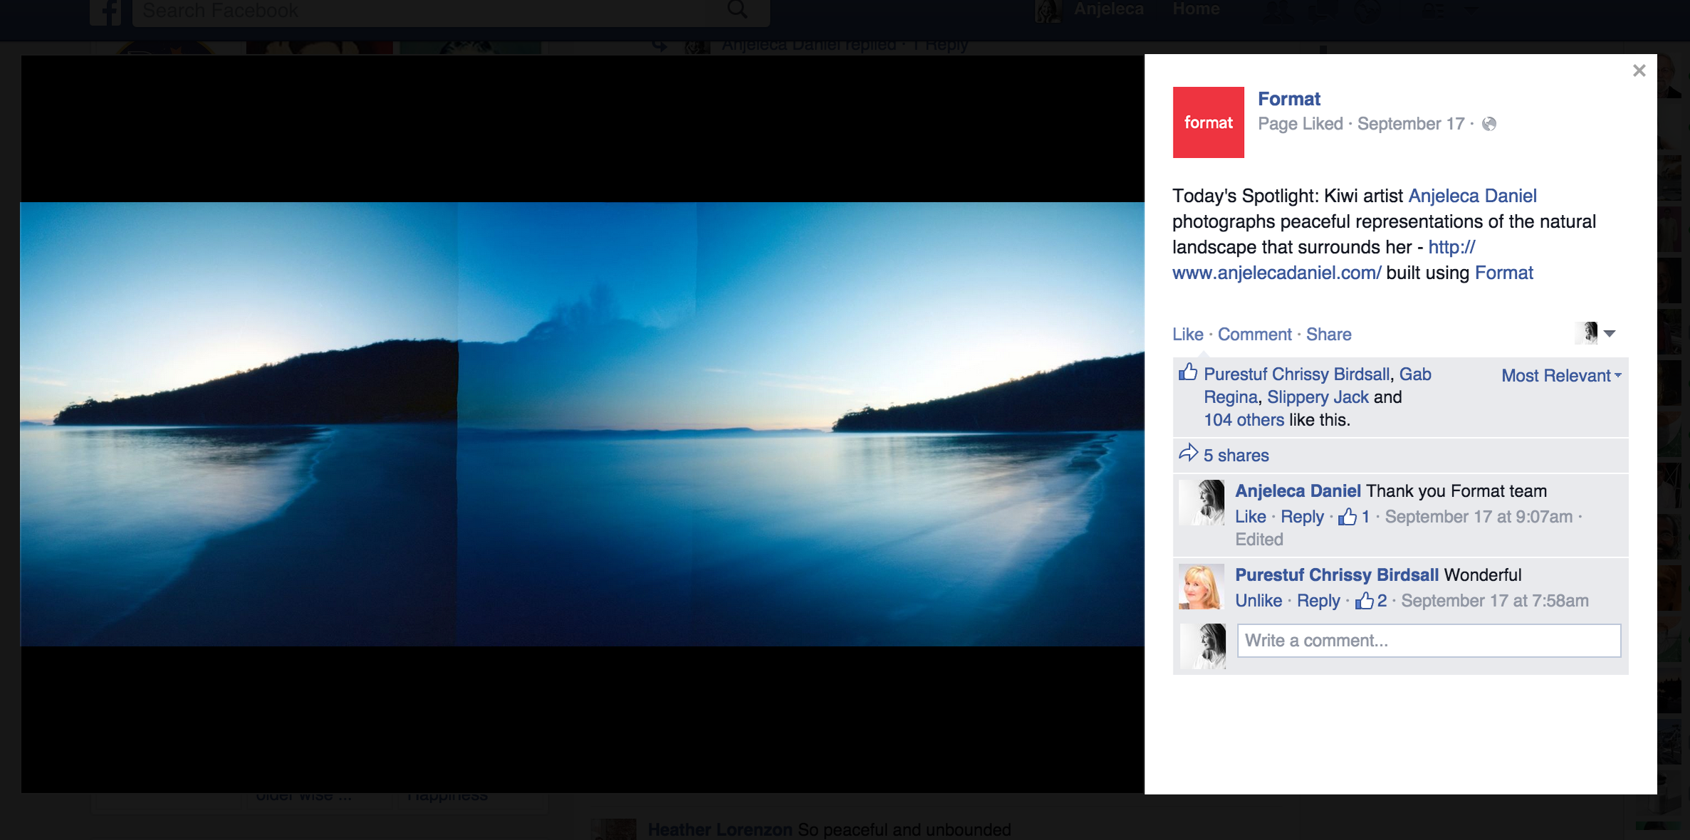Open the Format link at end of post text

pyautogui.click(x=1503, y=273)
